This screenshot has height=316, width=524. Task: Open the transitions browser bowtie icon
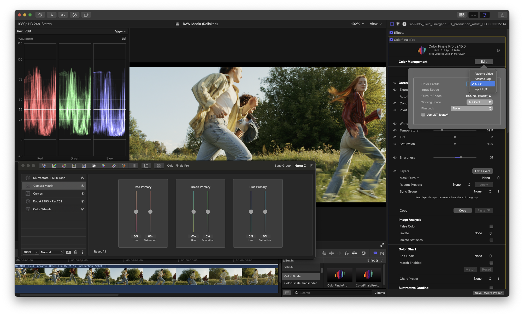click(x=382, y=253)
